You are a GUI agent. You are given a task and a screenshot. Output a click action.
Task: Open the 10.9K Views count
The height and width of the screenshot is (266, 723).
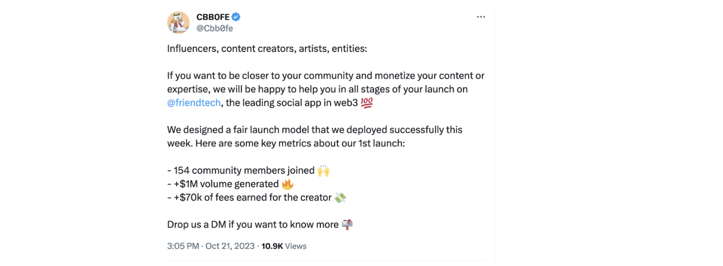pyautogui.click(x=284, y=246)
